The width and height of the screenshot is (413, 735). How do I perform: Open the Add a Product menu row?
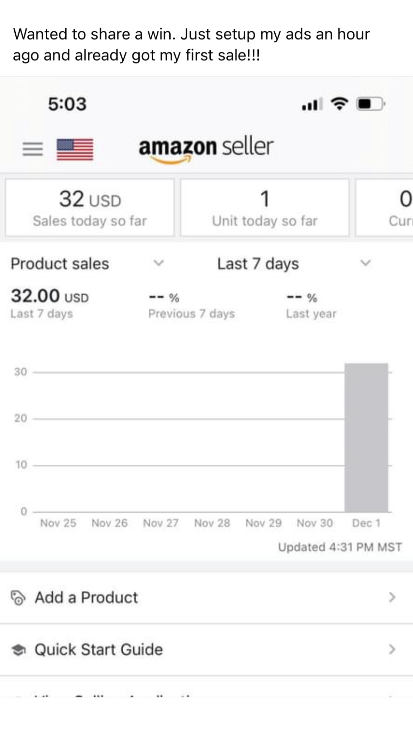[x=206, y=598]
